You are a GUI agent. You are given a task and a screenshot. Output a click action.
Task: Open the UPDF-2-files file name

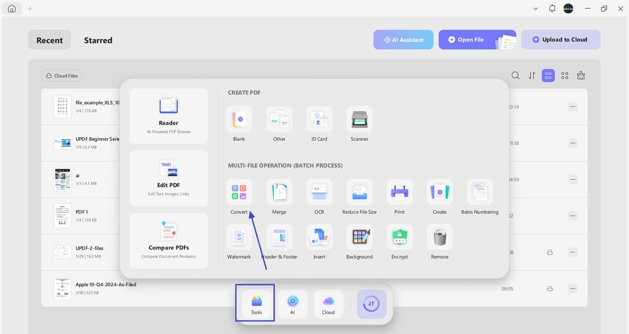(x=90, y=248)
